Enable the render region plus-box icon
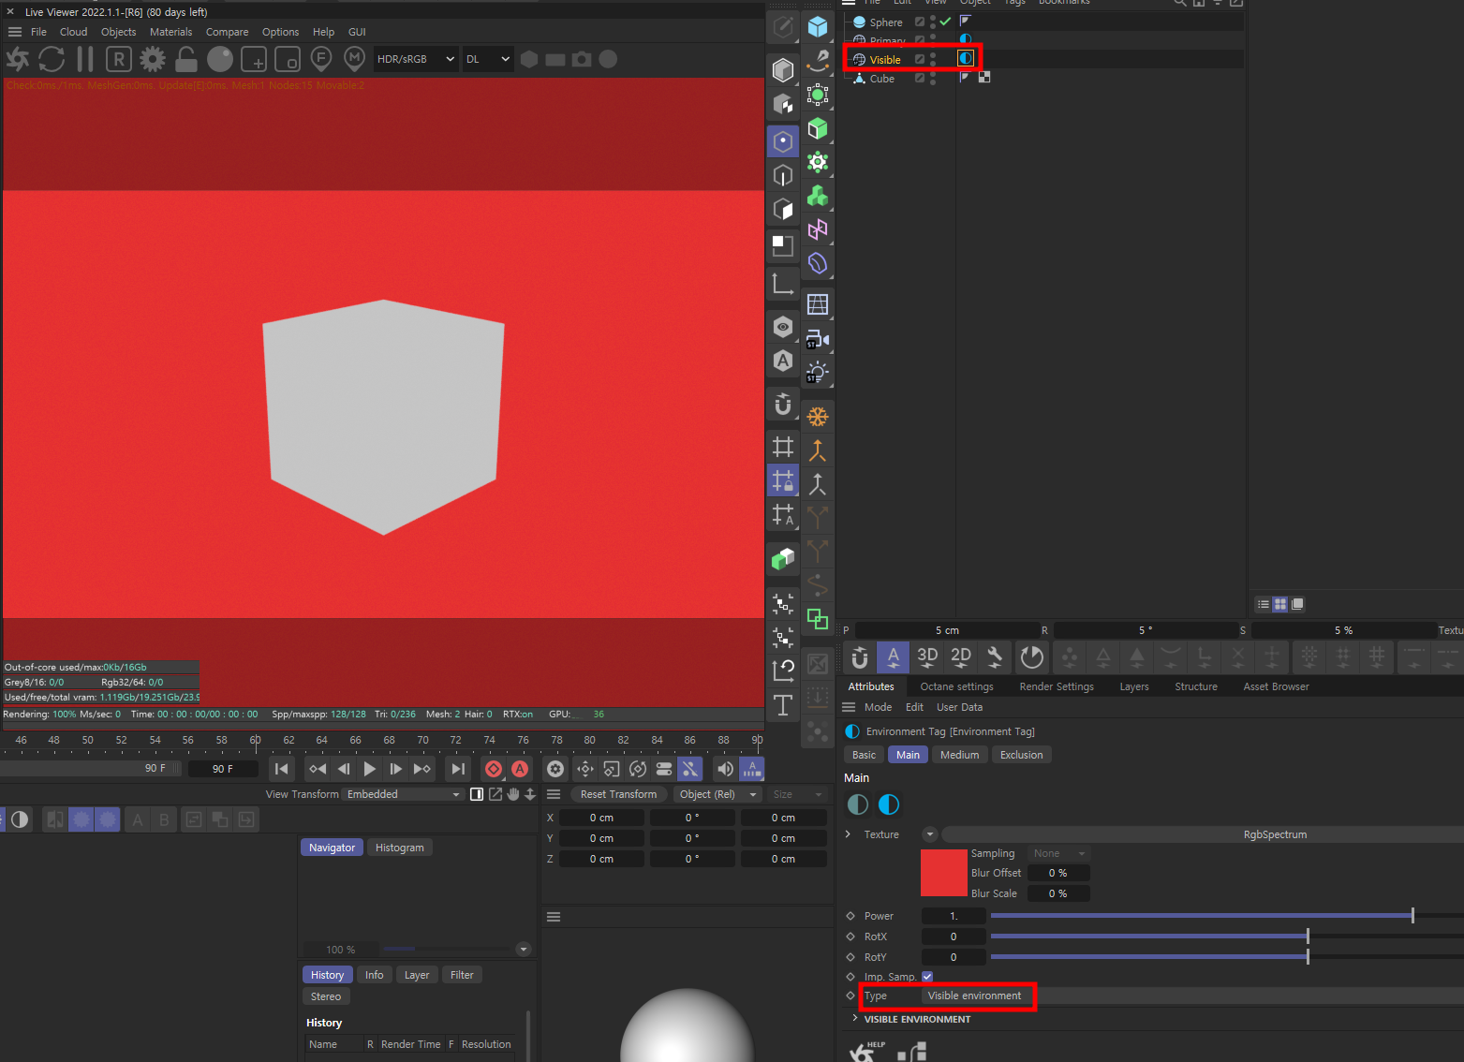The image size is (1464, 1062). pos(254,59)
